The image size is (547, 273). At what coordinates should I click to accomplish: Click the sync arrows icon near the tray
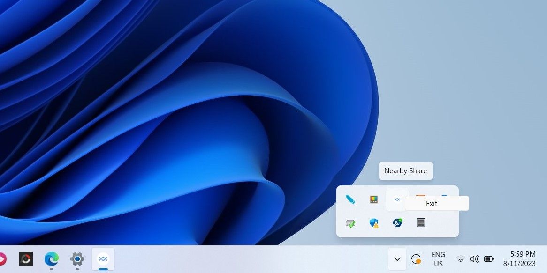coord(416,258)
